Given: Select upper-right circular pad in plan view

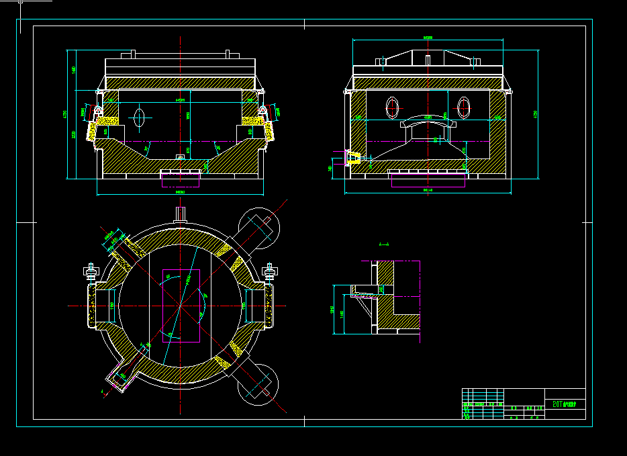Looking at the screenshot, I should click(259, 228).
